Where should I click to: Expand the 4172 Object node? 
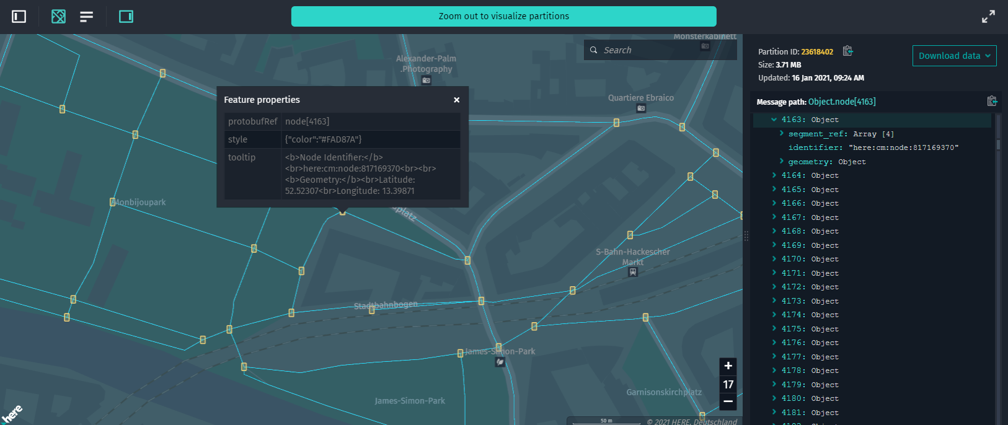(x=774, y=287)
